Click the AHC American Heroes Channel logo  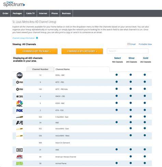[x=19, y=157]
